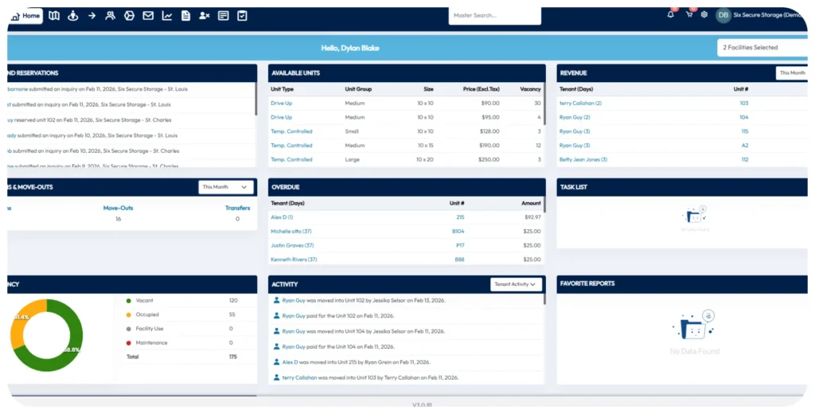Viewport: 815px width, 414px height.
Task: Click the Drive Up link priced $95.00
Action: 281,117
